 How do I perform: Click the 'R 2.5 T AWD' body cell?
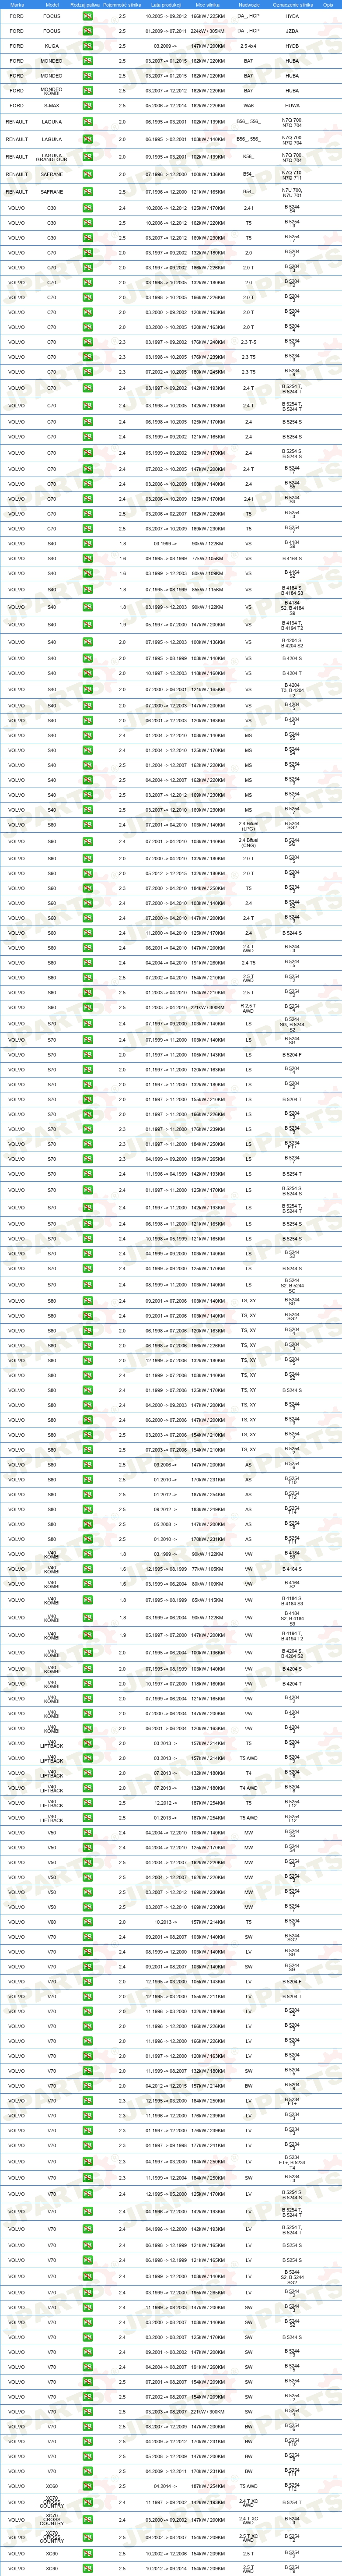click(x=248, y=1008)
